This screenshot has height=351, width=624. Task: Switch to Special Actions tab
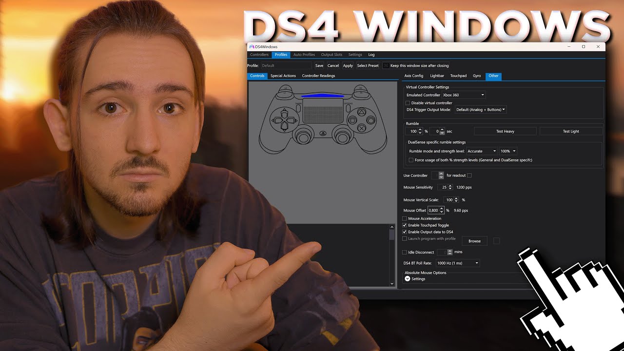click(283, 76)
